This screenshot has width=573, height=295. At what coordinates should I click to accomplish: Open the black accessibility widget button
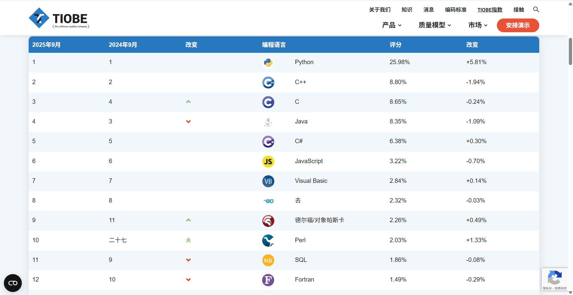click(x=13, y=283)
